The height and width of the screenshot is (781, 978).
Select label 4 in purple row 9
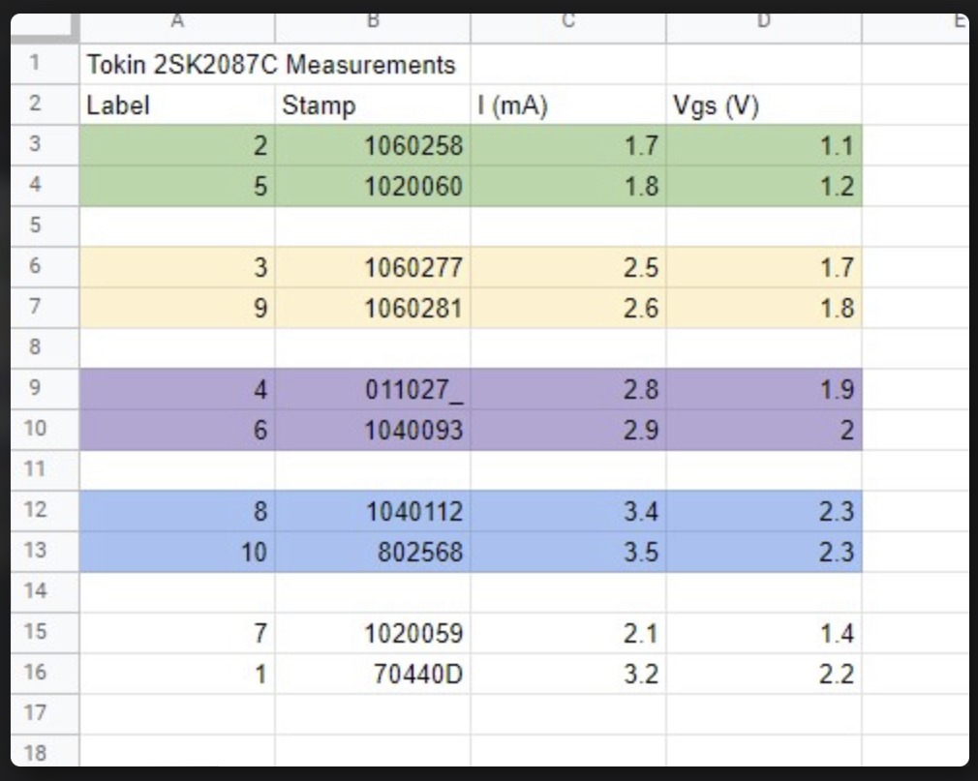[177, 389]
